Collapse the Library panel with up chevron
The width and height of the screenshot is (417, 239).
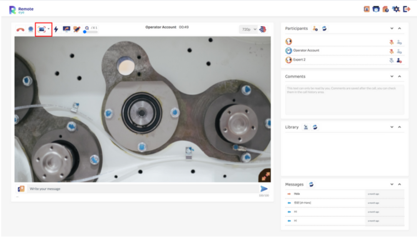[x=399, y=127]
